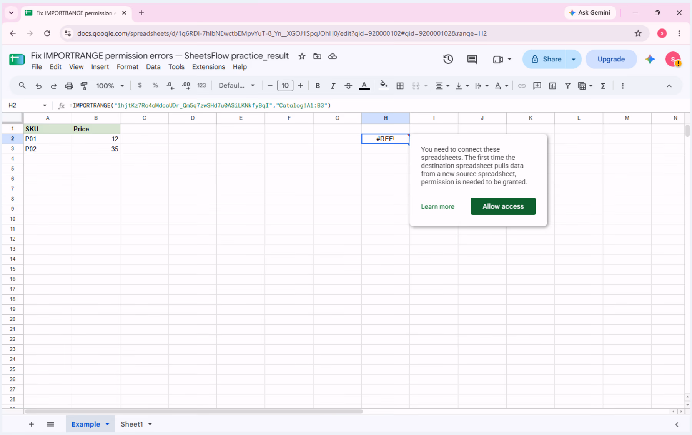Viewport: 692px width, 435px height.
Task: Open the toolbar more options dots
Action: tap(623, 86)
